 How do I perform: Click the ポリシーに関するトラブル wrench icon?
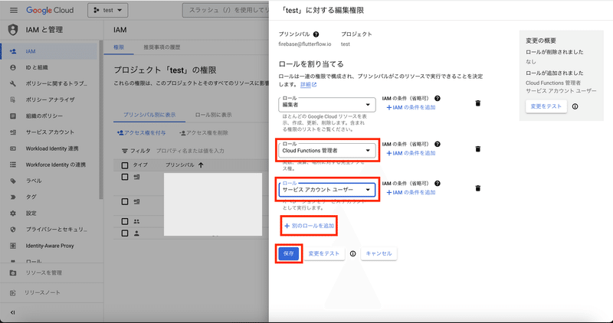13,83
